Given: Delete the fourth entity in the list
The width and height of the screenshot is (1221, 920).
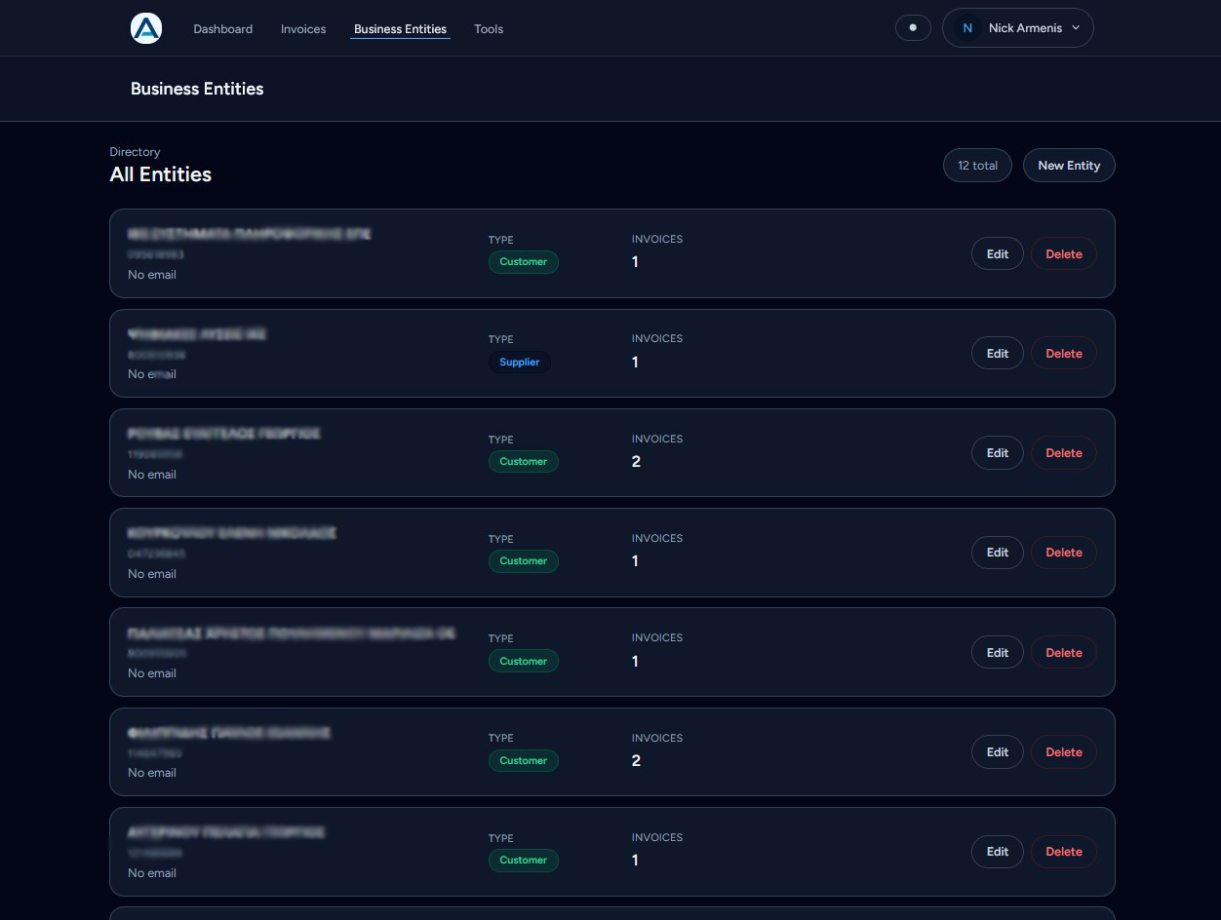Looking at the screenshot, I should [1063, 553].
